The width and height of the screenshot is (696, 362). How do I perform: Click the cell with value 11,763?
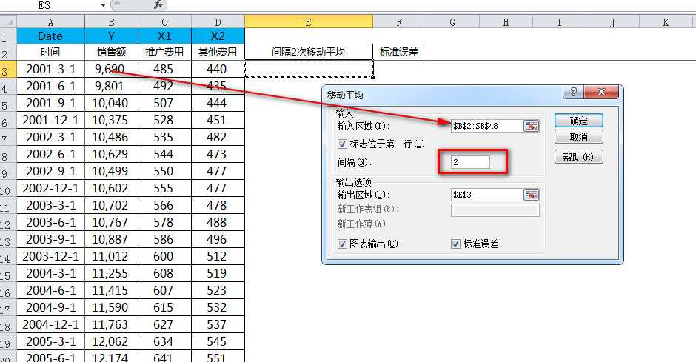[x=111, y=324]
